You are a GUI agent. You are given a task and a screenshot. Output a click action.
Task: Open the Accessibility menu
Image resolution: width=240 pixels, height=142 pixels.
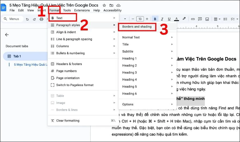pyautogui.click(x=112, y=10)
